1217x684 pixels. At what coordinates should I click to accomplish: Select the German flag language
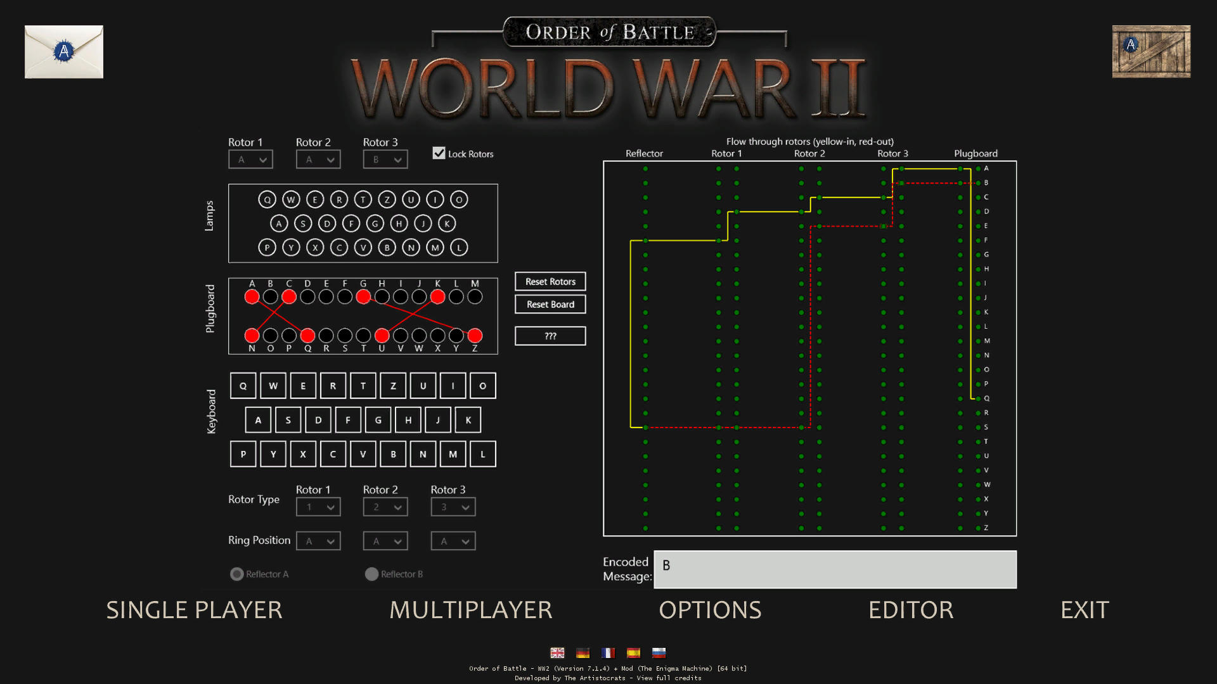coord(583,653)
